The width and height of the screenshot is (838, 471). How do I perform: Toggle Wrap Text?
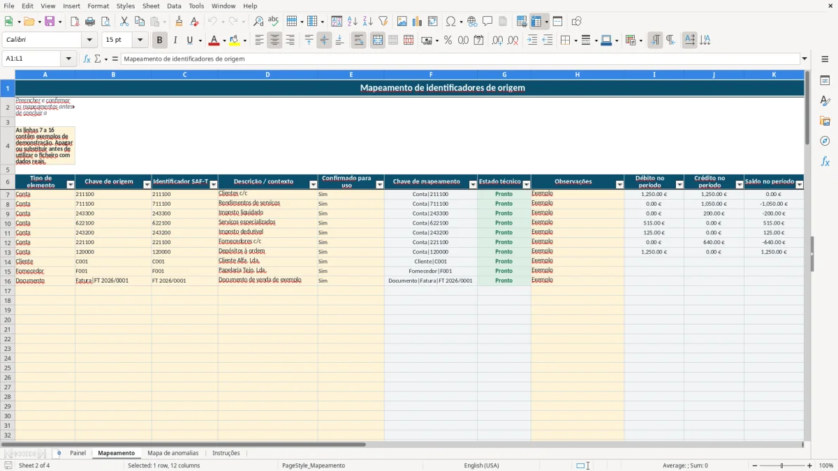pyautogui.click(x=358, y=40)
